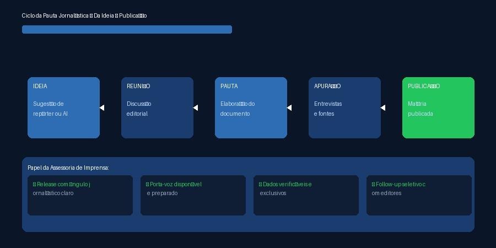This screenshot has width=496, height=248.
Task: Click the 'Sugestão de repórter ou AI' text
Action: click(x=50, y=109)
